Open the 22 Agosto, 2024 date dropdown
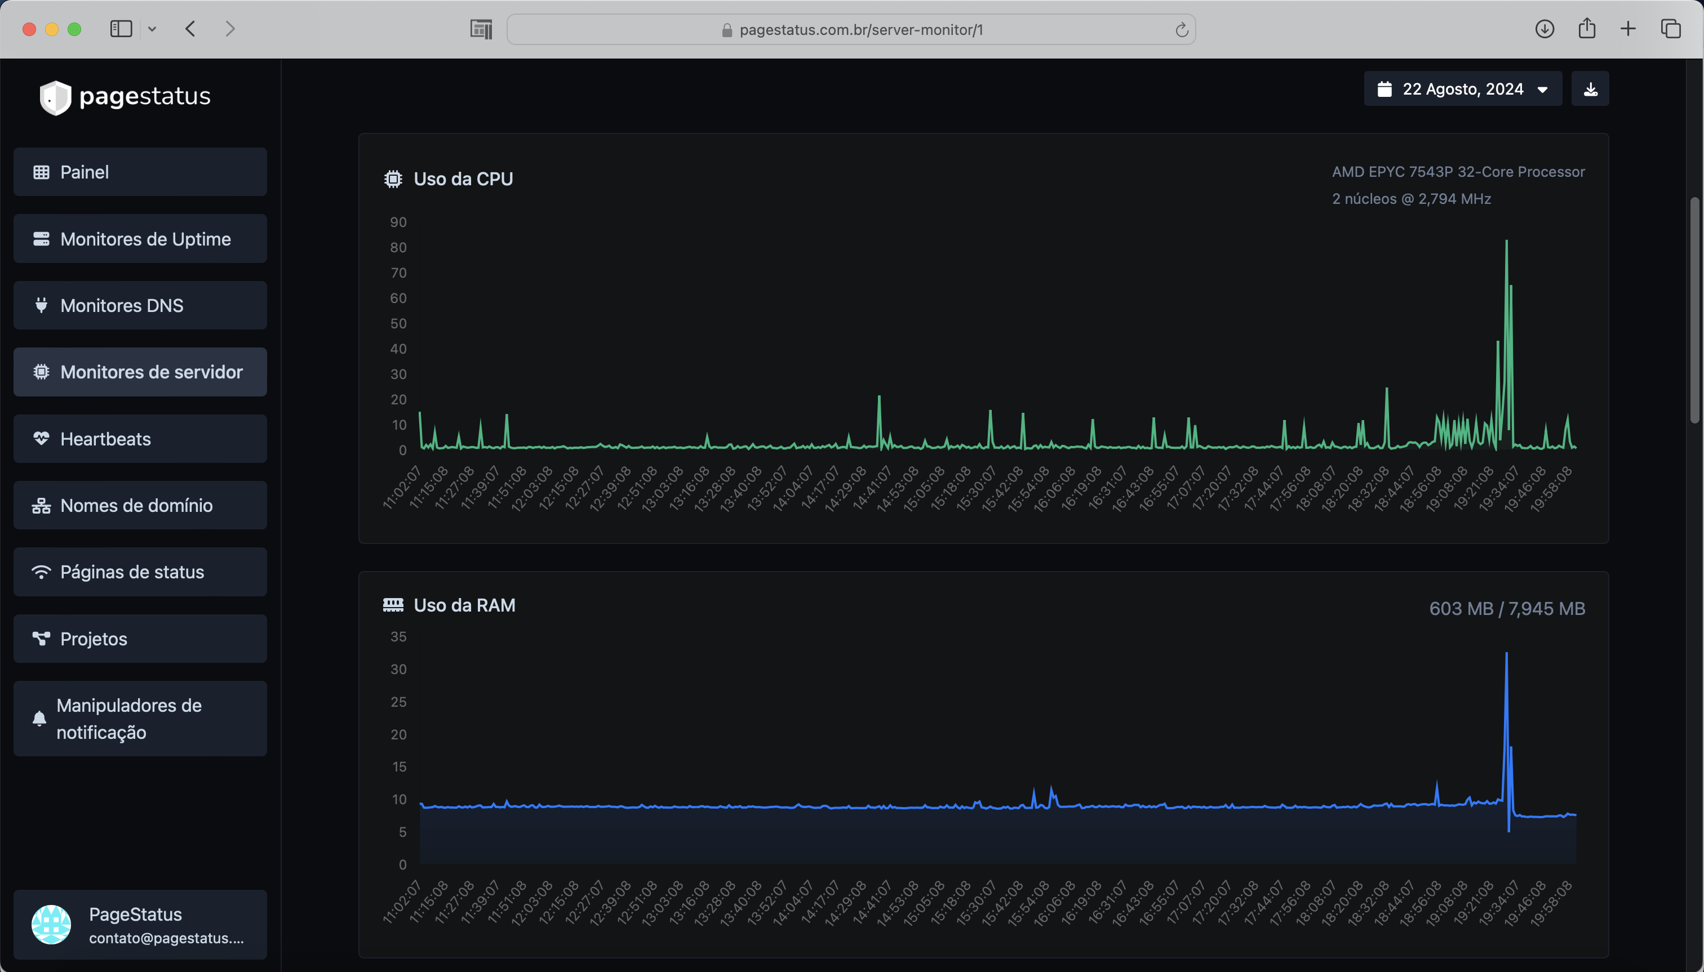Viewport: 1704px width, 972px height. point(1462,89)
